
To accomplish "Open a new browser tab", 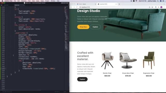I will pyautogui.click(x=119, y=4).
